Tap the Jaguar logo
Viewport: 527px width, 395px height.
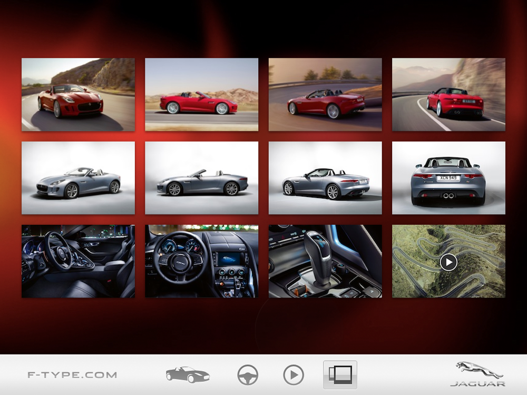[x=478, y=374]
